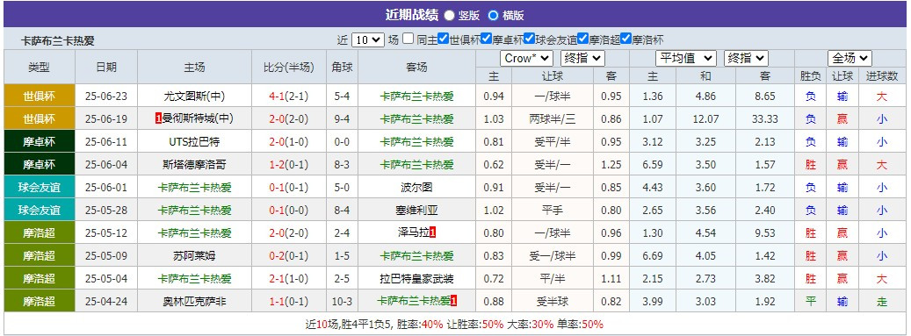Uncheck the 摩洛杯 checkbox

click(625, 39)
